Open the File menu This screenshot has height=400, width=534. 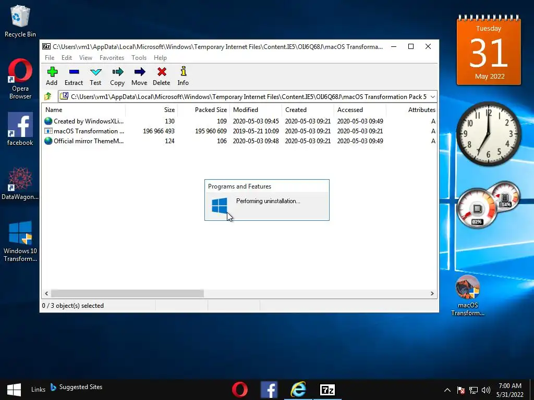(50, 58)
